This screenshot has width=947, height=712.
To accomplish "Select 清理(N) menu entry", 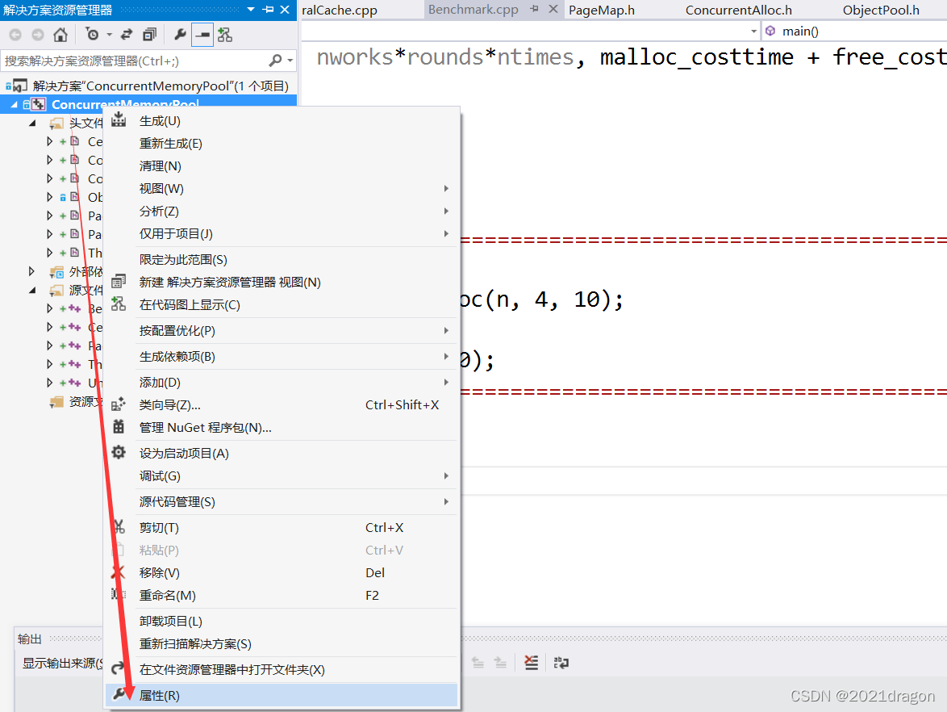I will tap(282, 165).
